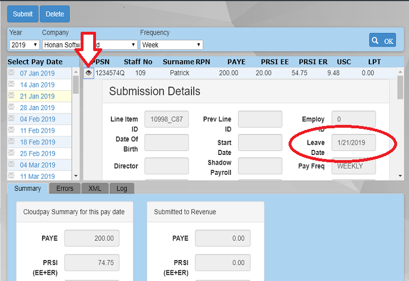Open the Year dropdown showing 2019
This screenshot has height=281, width=409.
24,44
